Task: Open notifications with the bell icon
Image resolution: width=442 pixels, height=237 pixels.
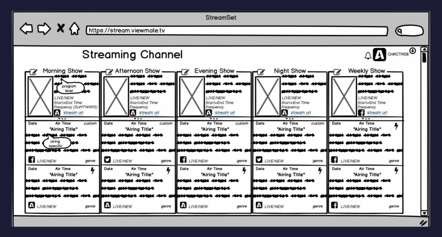Action: 368,56
